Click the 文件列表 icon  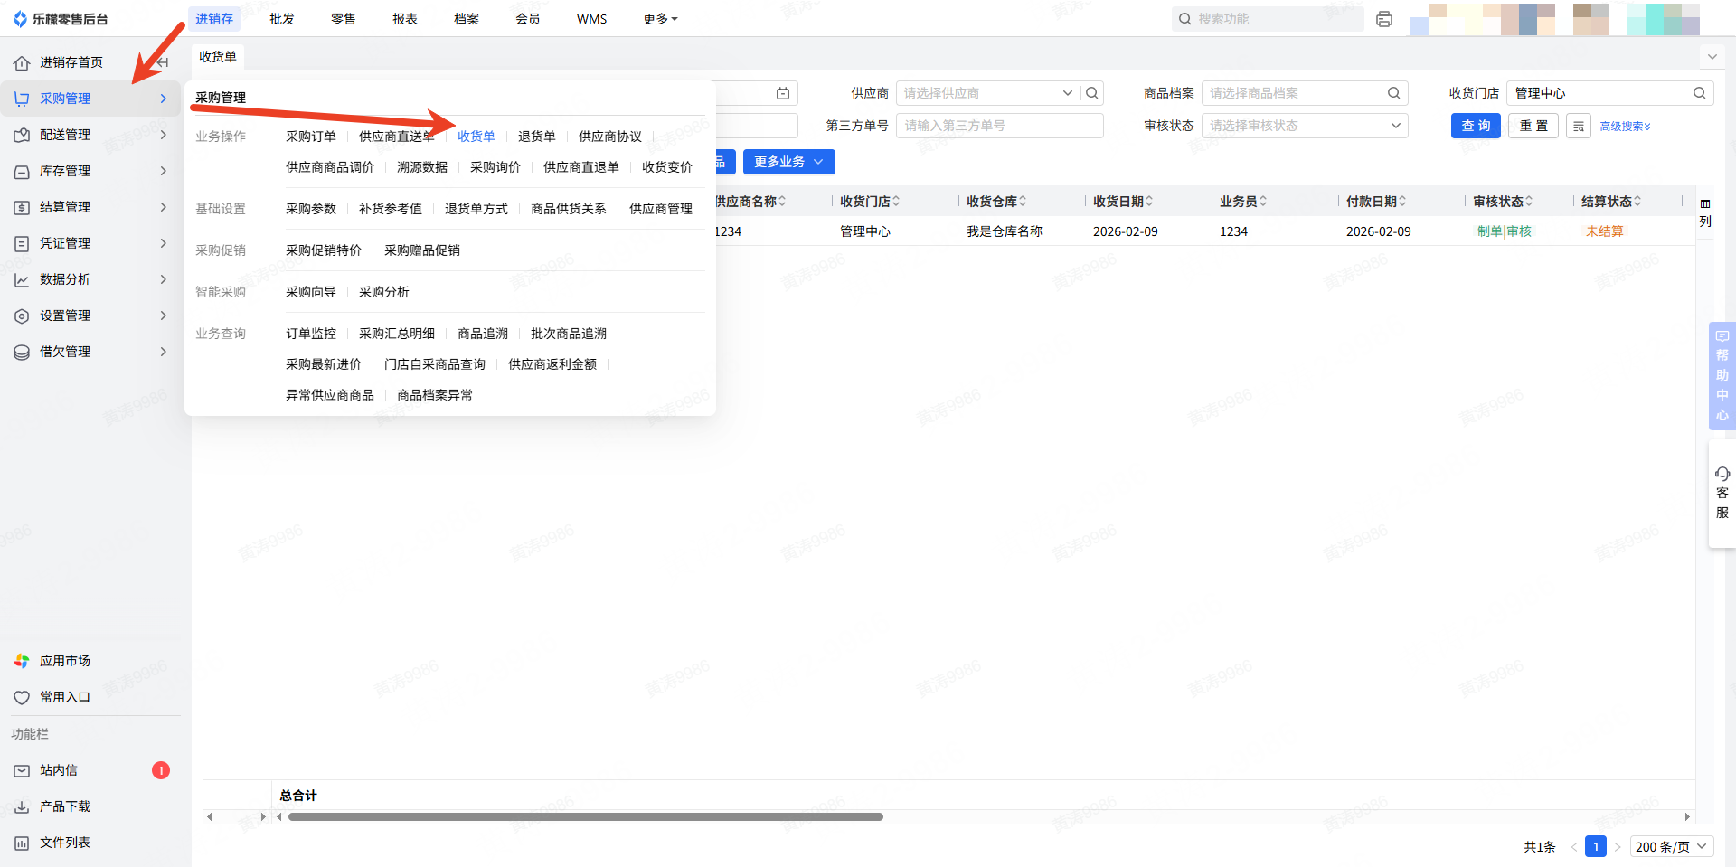point(22,843)
